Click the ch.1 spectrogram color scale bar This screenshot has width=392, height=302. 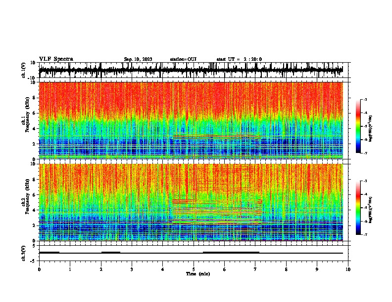358,126
